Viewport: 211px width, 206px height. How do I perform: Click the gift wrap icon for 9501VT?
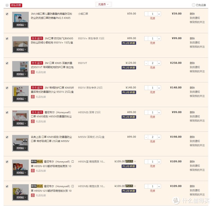click(33, 72)
